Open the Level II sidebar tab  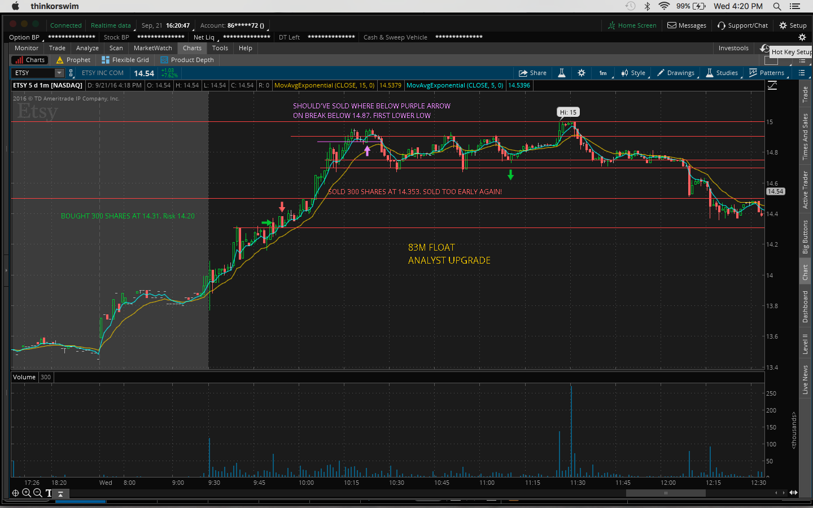coord(805,344)
